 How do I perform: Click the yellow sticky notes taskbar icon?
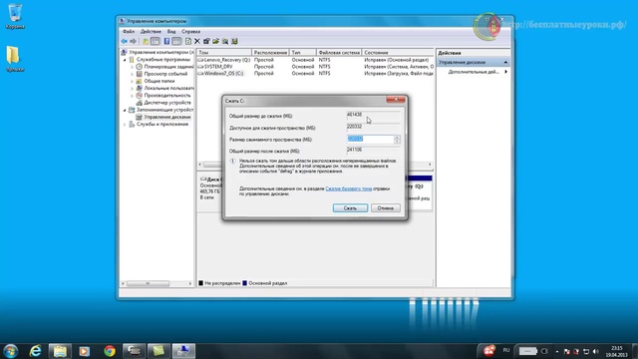click(x=159, y=351)
